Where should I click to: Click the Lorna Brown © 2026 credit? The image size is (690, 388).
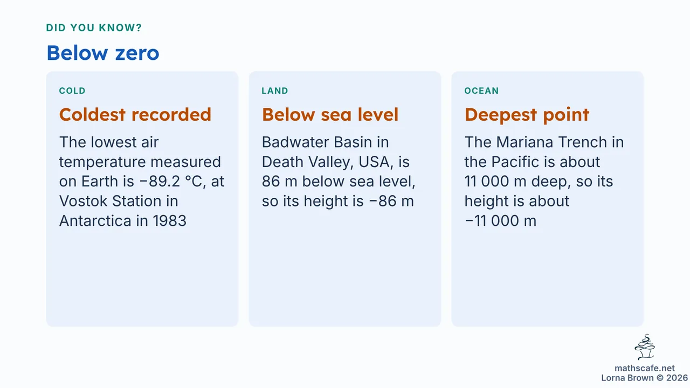(x=644, y=378)
